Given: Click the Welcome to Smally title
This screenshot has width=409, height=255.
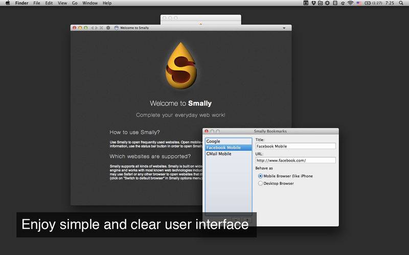Looking at the screenshot, I should click(181, 104).
